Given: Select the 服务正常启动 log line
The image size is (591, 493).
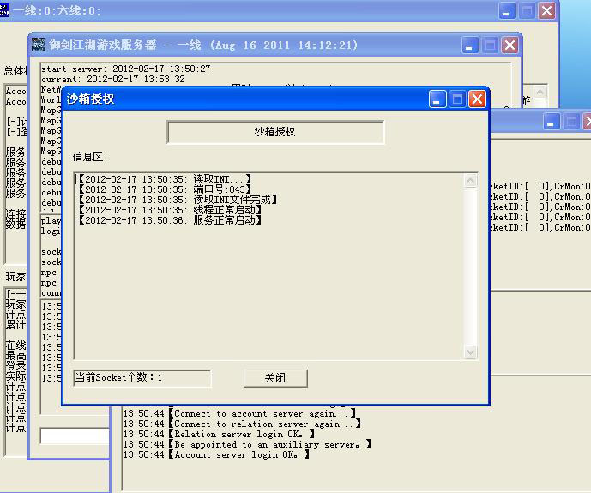Looking at the screenshot, I should (x=170, y=220).
